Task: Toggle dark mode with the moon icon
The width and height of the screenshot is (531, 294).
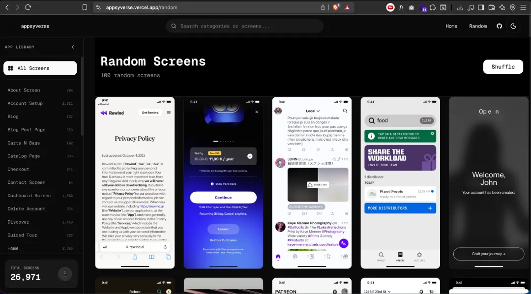Action: tap(513, 26)
